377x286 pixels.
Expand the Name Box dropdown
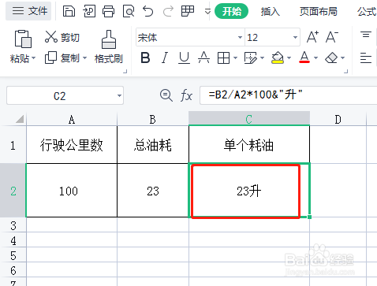pyautogui.click(x=119, y=95)
